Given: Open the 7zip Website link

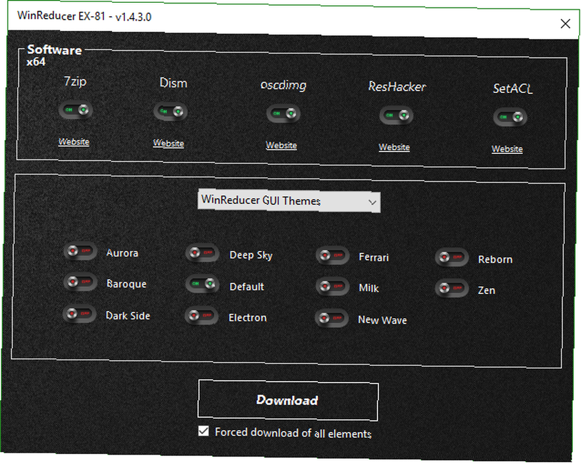Looking at the screenshot, I should click(x=74, y=142).
